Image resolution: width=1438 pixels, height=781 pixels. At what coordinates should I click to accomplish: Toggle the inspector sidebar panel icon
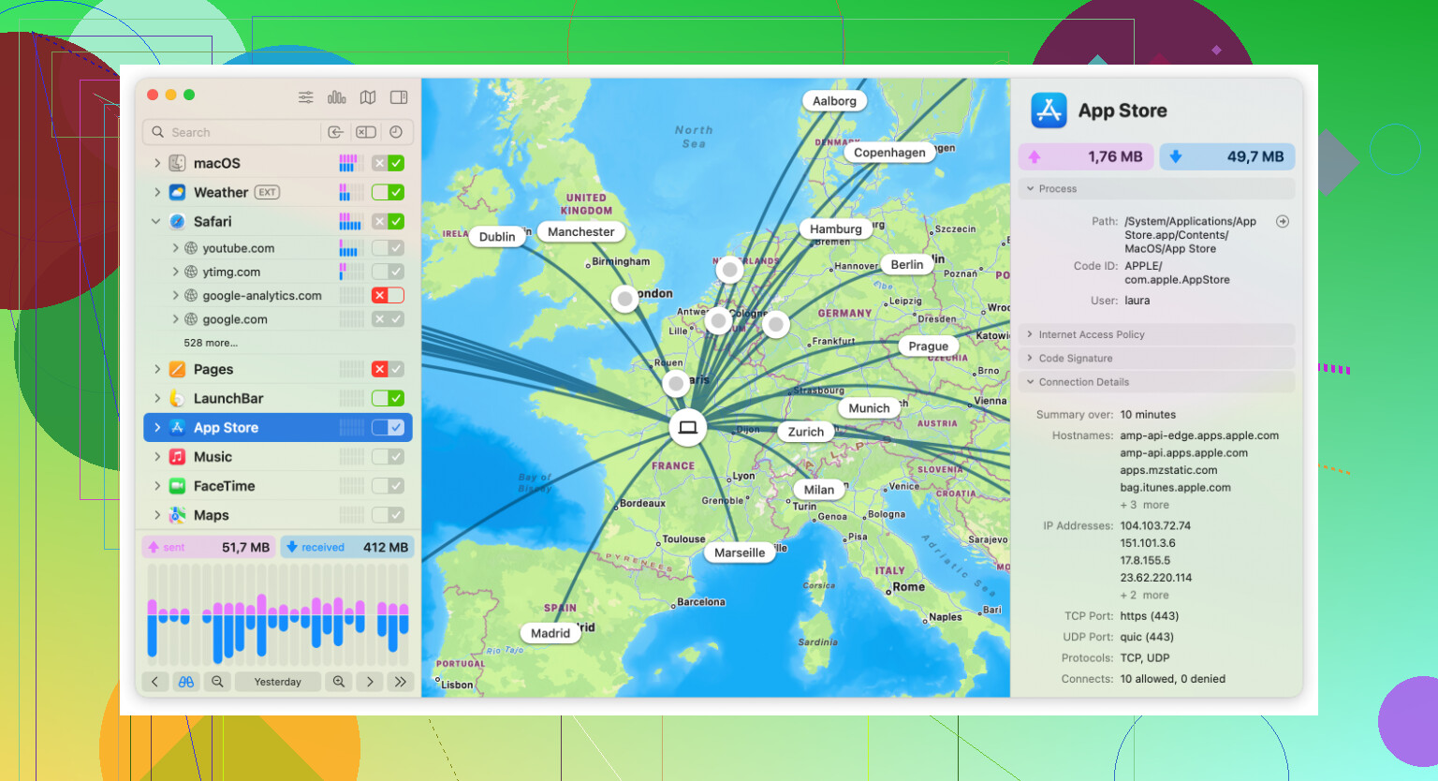pos(399,97)
